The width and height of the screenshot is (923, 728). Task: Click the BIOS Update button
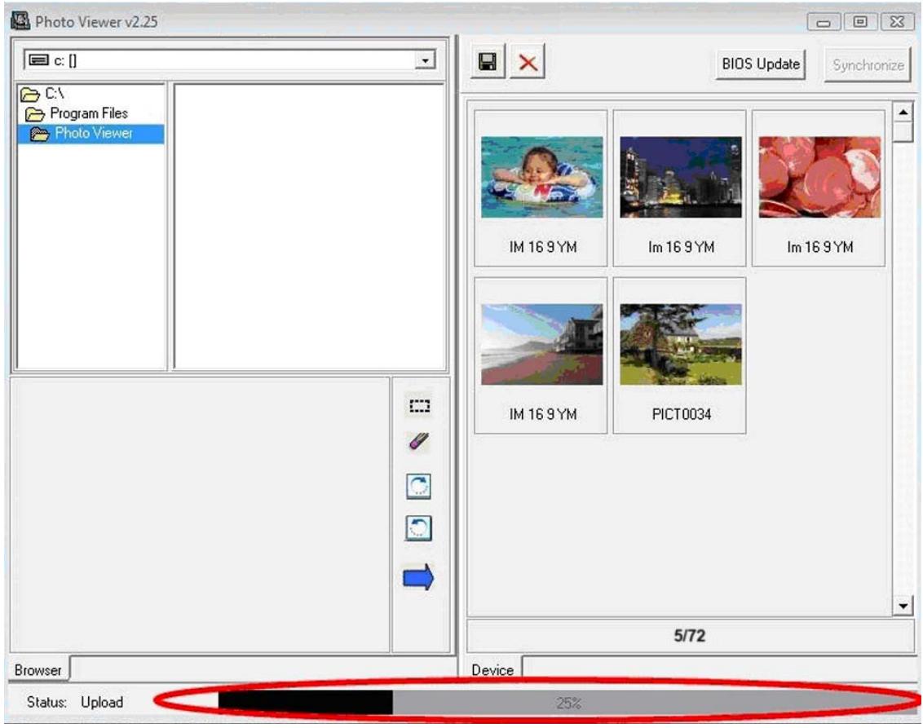(x=761, y=64)
